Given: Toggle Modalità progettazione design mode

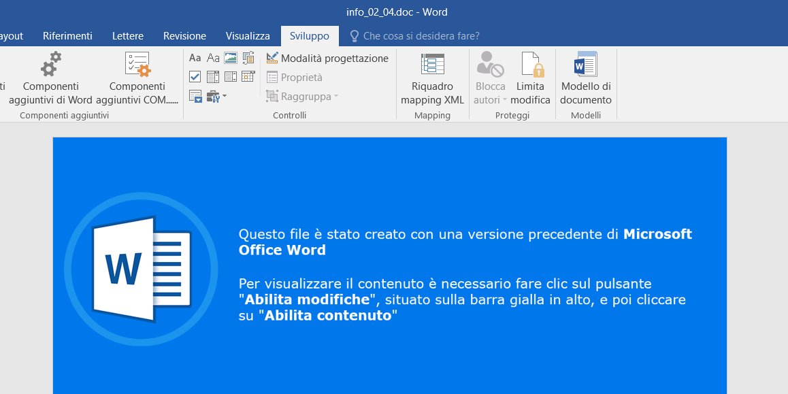Looking at the screenshot, I should point(327,59).
